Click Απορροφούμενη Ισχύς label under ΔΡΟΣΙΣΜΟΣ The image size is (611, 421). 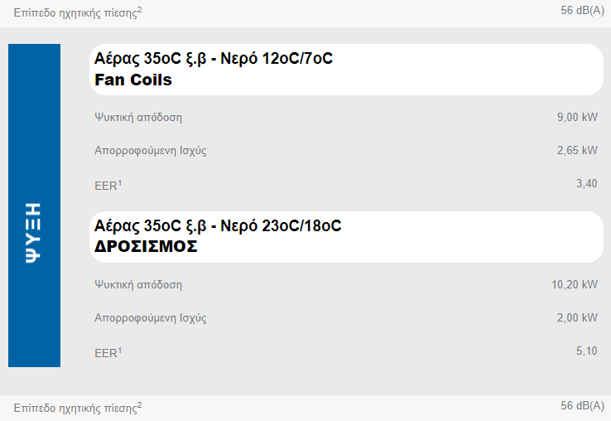pyautogui.click(x=151, y=318)
